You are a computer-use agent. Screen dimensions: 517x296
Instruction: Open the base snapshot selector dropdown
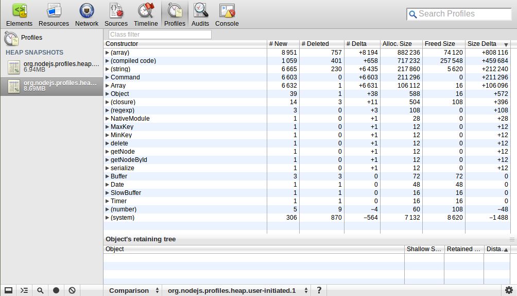(x=237, y=290)
